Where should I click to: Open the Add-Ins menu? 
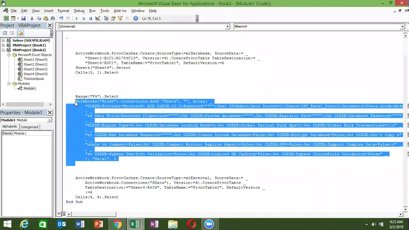(x=120, y=11)
